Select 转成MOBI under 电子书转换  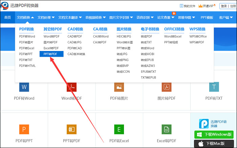click(x=148, y=54)
